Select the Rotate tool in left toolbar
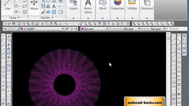The width and height of the screenshot is (189, 106). 9,62
